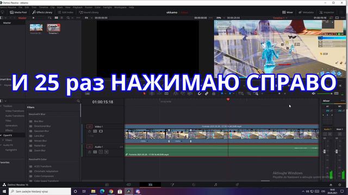Open the Workspace menu

[x=120, y=7]
